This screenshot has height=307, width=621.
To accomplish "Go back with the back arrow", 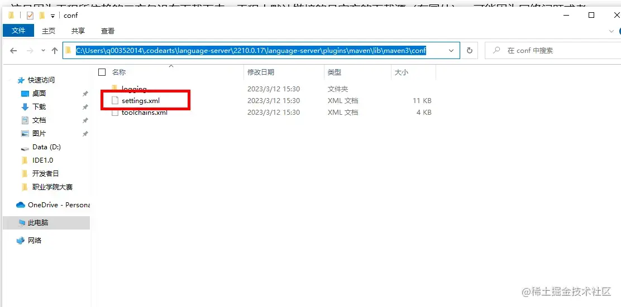I will (x=13, y=51).
